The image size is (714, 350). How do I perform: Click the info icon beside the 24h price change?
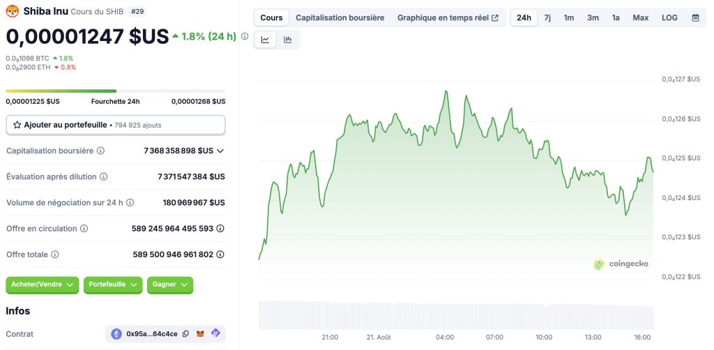click(245, 36)
